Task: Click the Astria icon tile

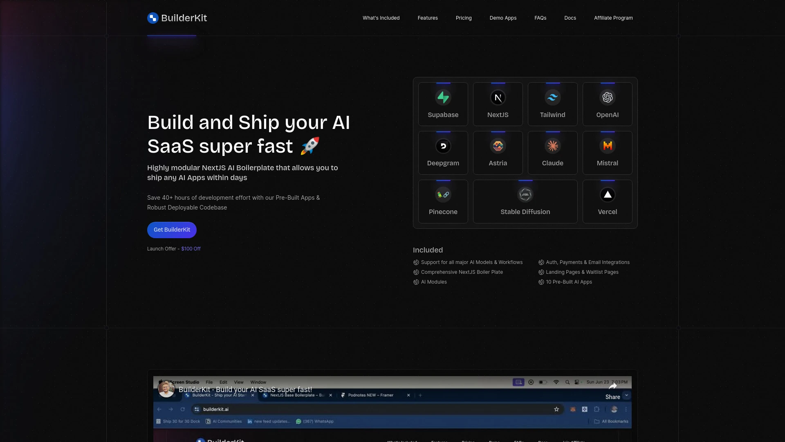Action: click(498, 146)
